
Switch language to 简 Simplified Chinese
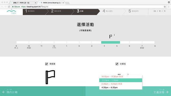pos(165,11)
